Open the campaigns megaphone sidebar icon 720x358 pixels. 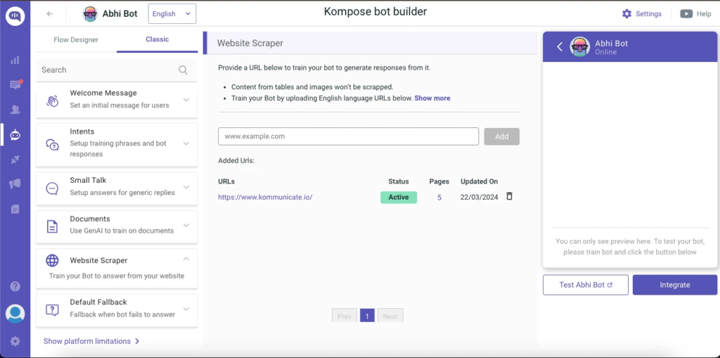(x=15, y=184)
